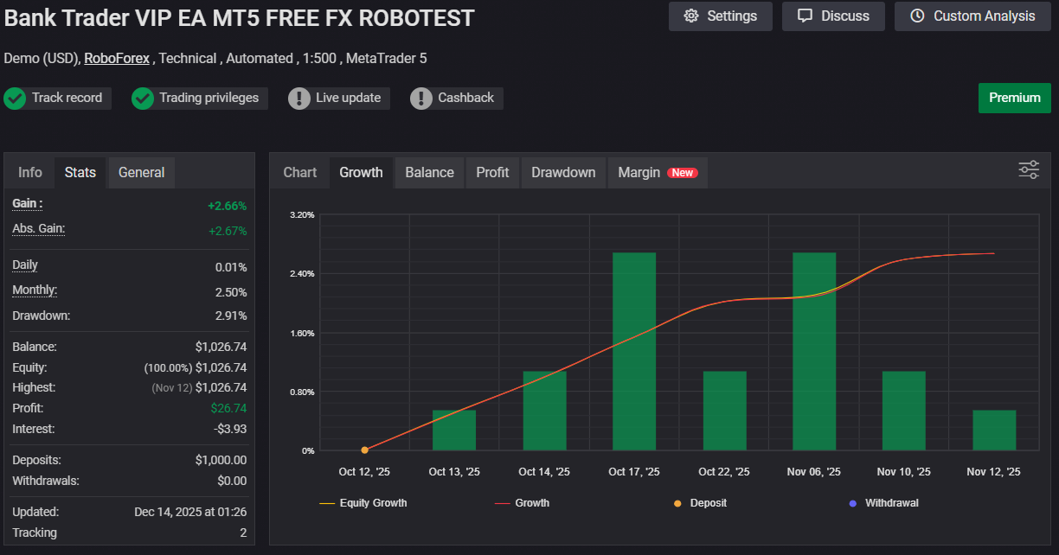Open the Margin tab marked New

656,173
